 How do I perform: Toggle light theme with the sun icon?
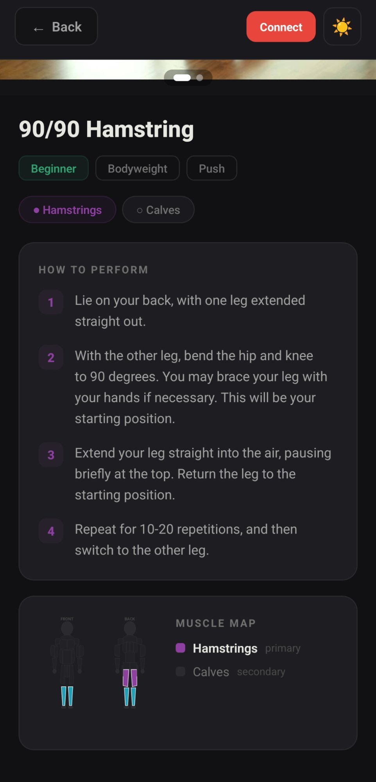[x=342, y=27]
